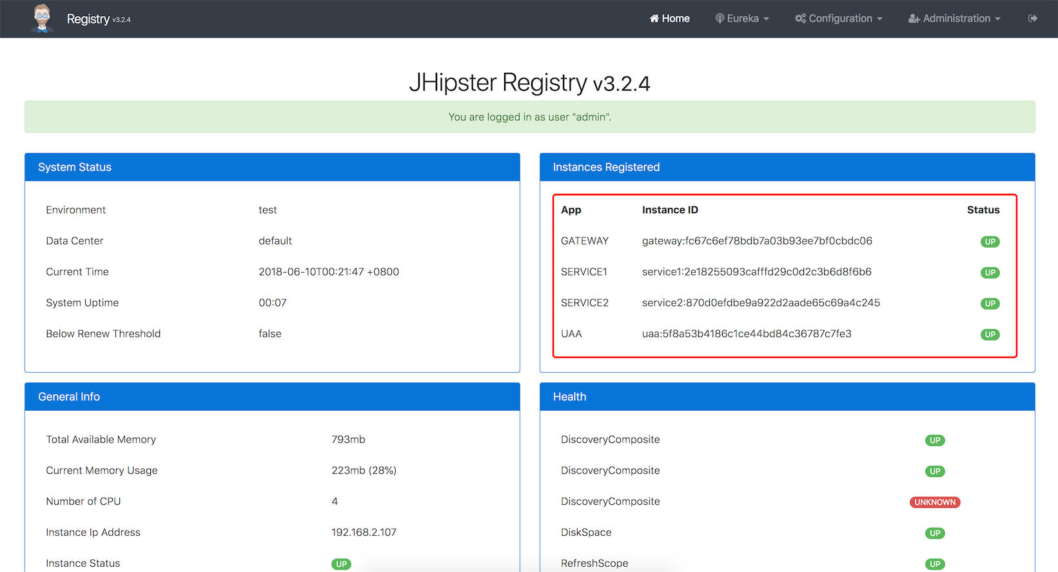This screenshot has width=1058, height=572.
Task: Select the SERVICE1 app name
Action: pos(584,271)
